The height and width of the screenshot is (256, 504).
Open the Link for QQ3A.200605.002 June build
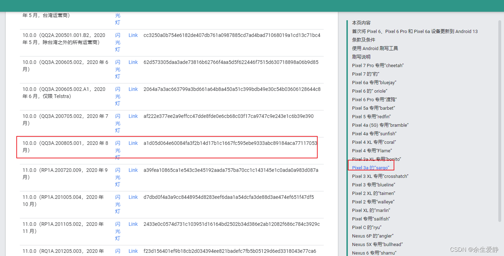[133, 62]
